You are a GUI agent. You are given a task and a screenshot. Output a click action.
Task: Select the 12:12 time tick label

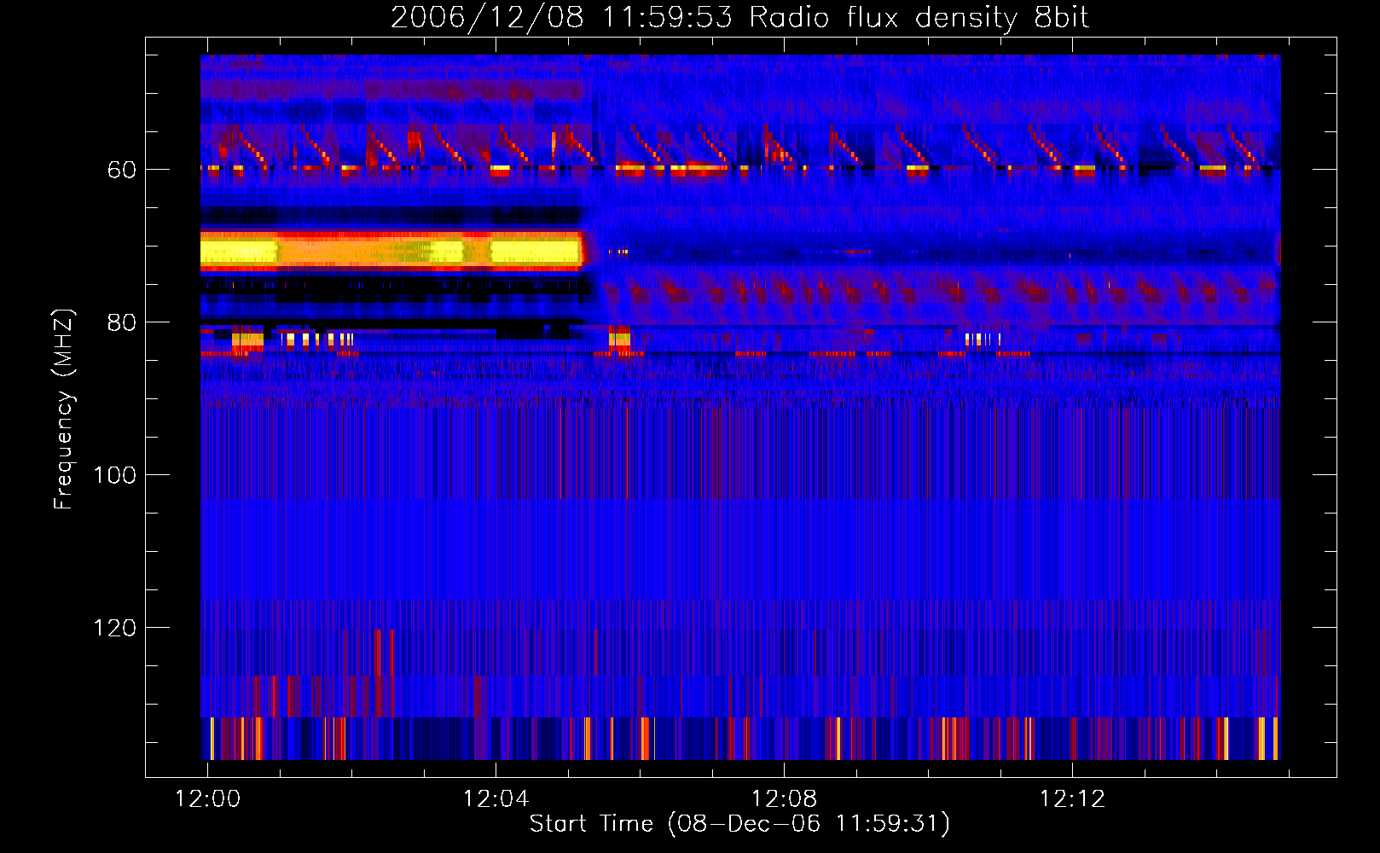(x=1072, y=798)
